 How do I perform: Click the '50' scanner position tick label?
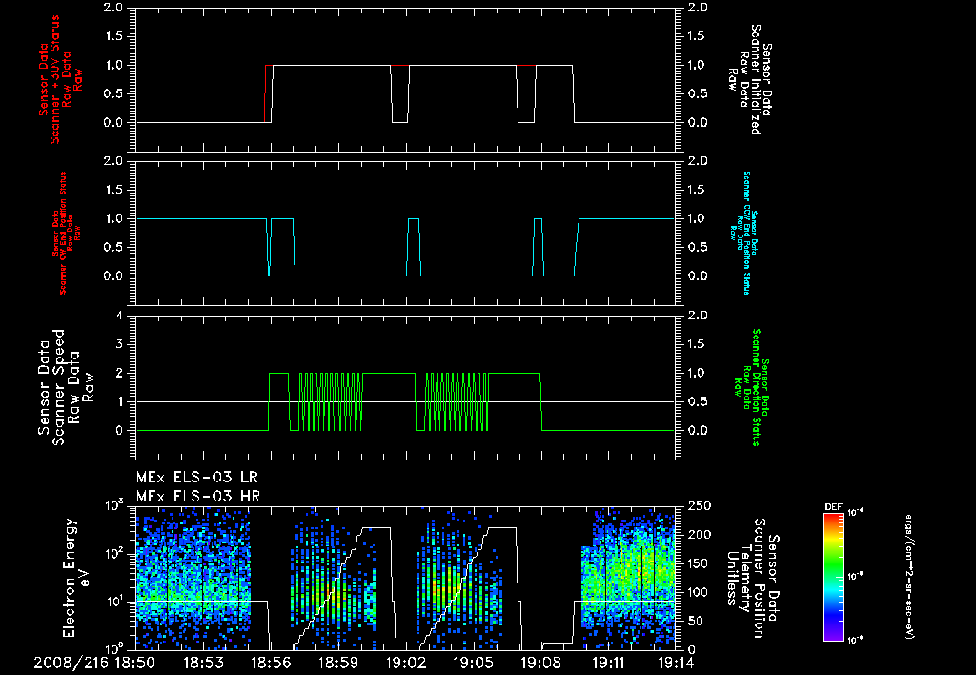[x=695, y=621]
